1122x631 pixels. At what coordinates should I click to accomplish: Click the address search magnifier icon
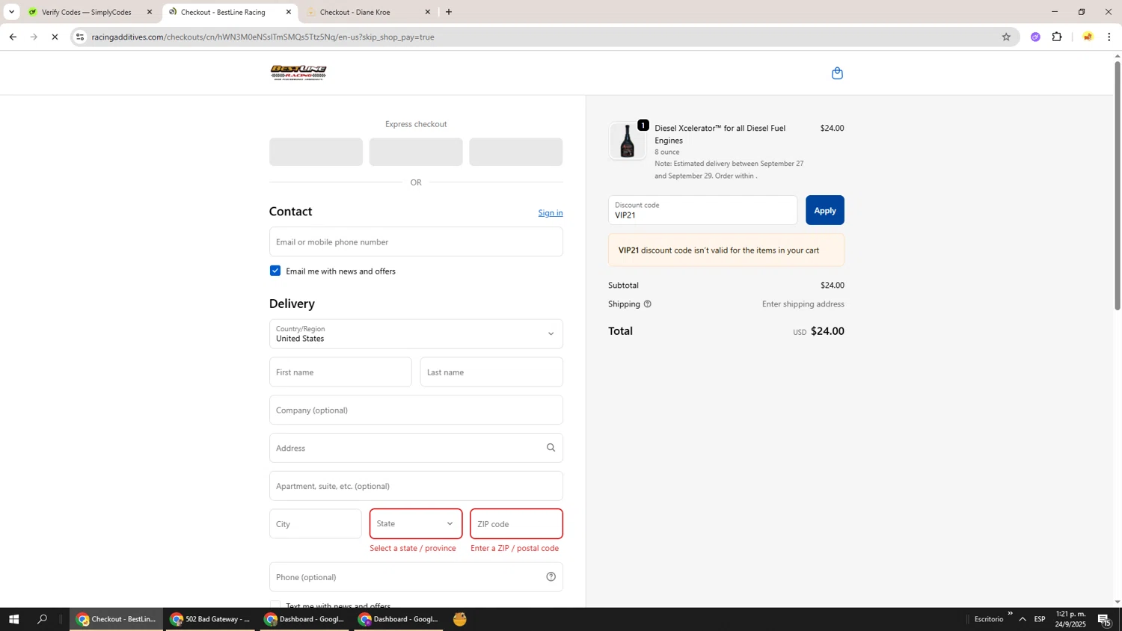551,448
